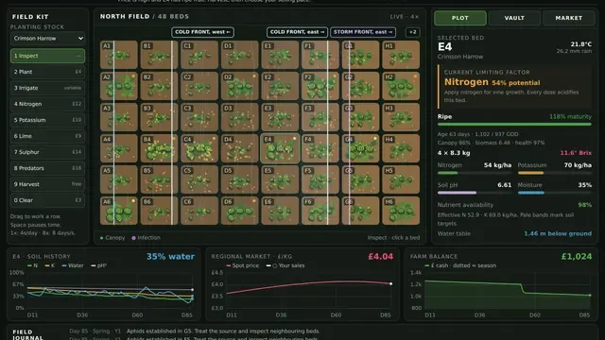605x340 pixels.
Task: Select the 1 Inspect tool
Action: pyautogui.click(x=47, y=56)
